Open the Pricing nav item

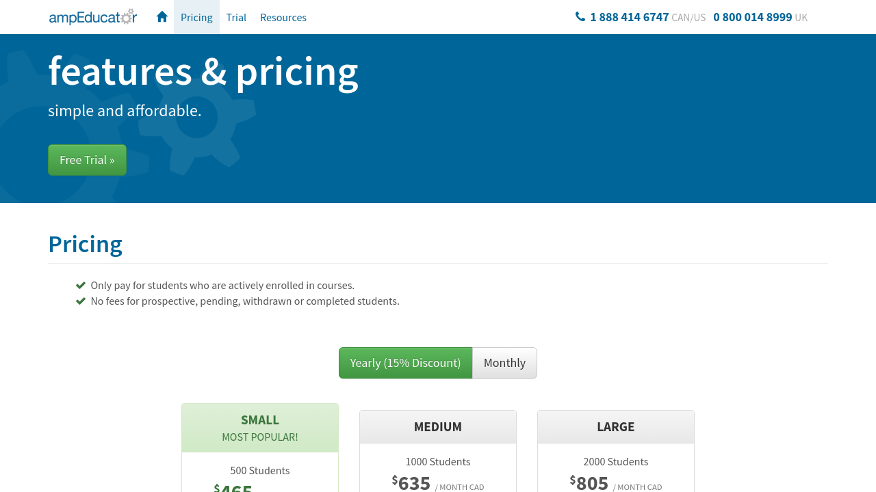[196, 17]
